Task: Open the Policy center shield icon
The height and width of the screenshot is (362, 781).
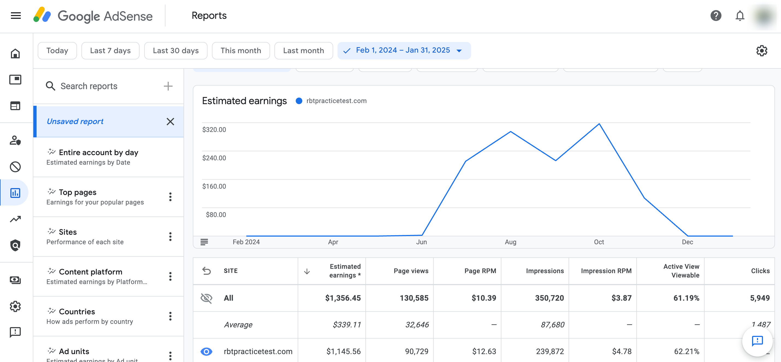Action: click(x=15, y=245)
